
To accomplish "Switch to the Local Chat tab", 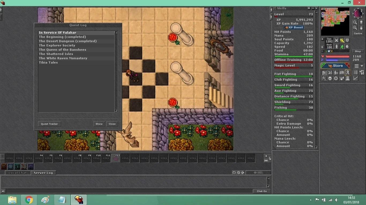I will 17,173.
